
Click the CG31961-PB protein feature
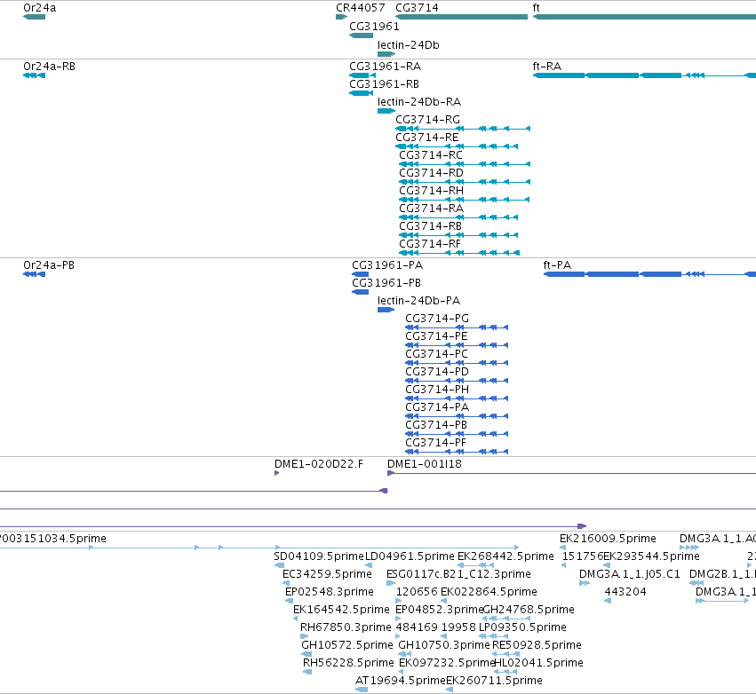360,292
